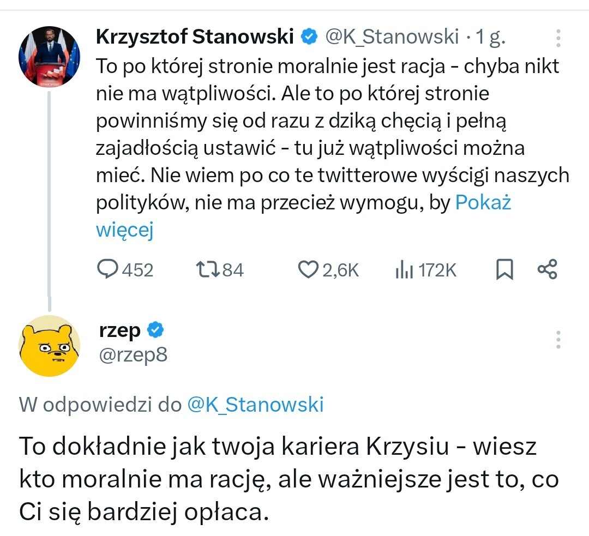Bookmark Stanowski's tweet
The width and height of the screenshot is (589, 536).
pyautogui.click(x=504, y=269)
